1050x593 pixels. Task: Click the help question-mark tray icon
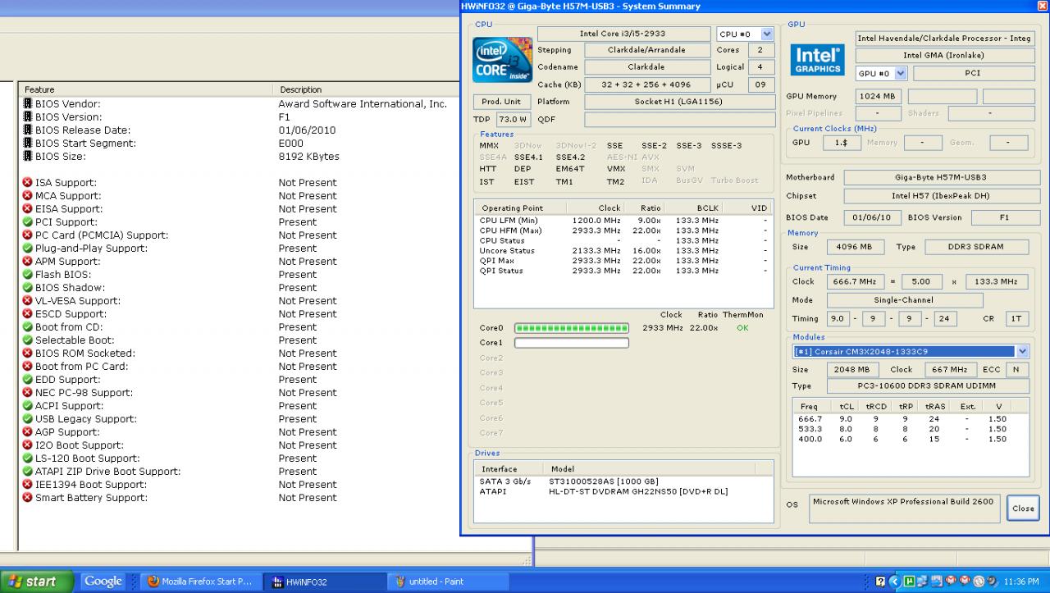pos(880,582)
